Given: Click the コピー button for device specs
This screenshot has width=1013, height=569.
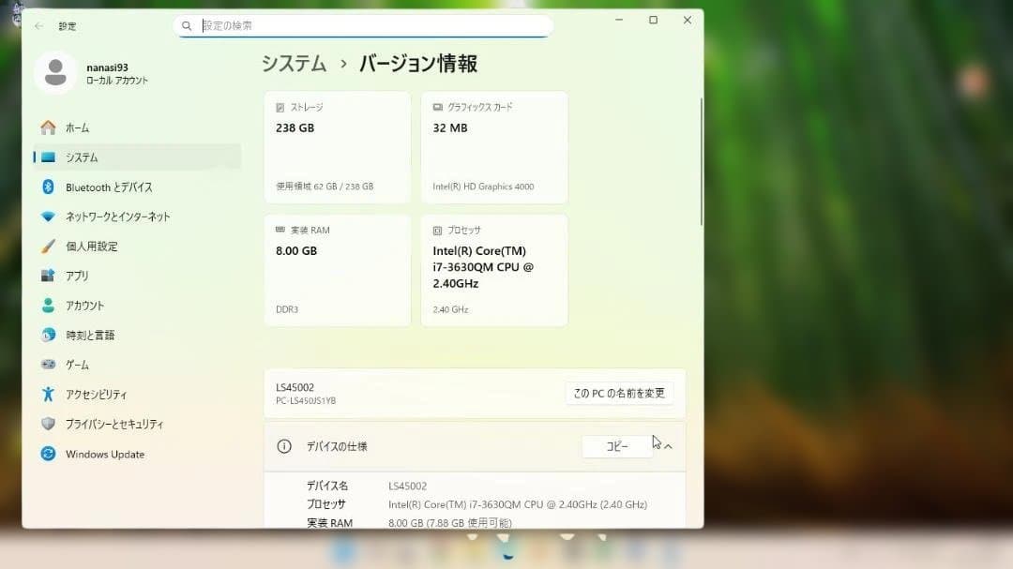Looking at the screenshot, I should [616, 446].
